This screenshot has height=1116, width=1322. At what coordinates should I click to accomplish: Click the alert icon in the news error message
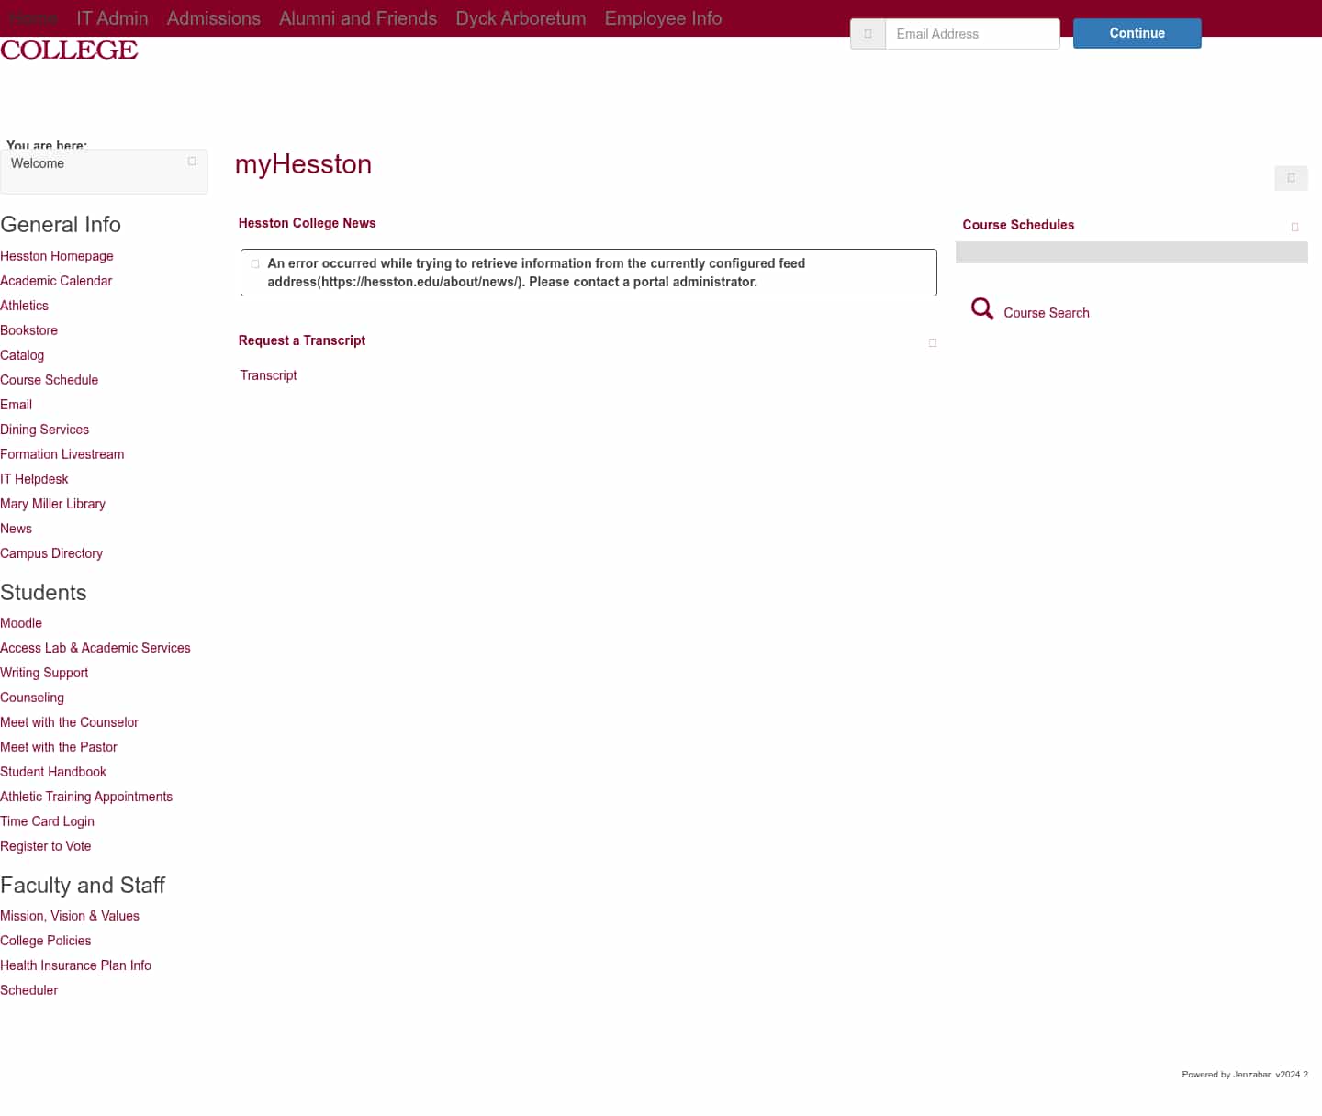pos(255,263)
